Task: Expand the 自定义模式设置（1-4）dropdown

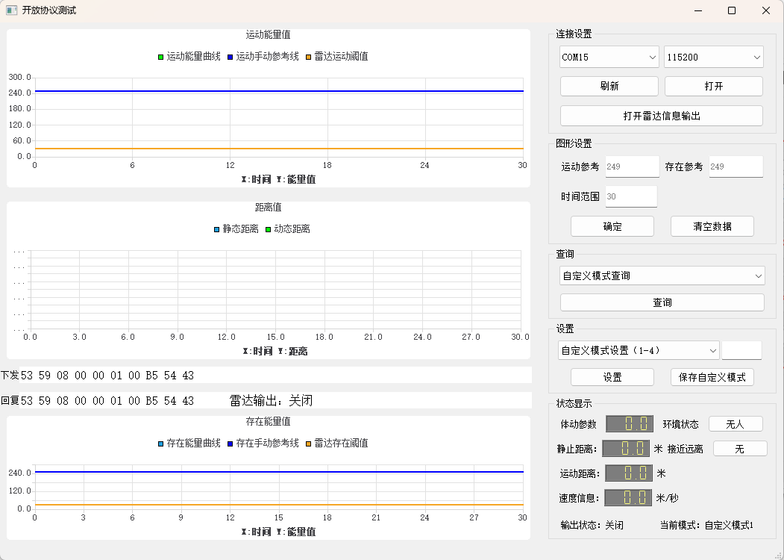Action: click(x=639, y=351)
